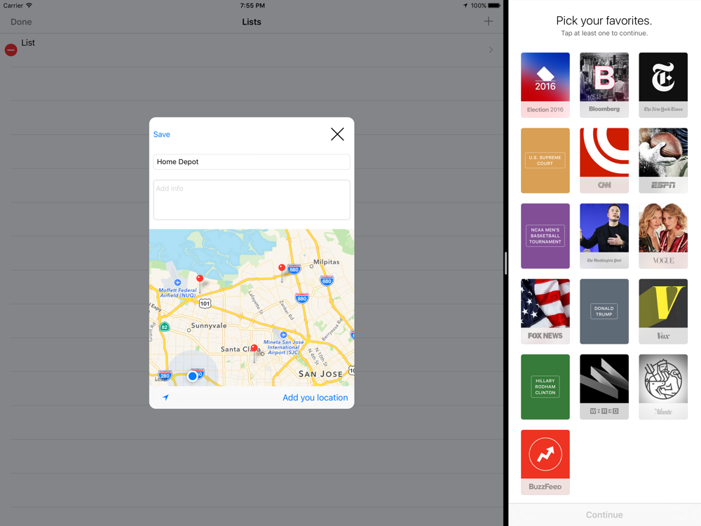Tap the location services arrow in status bar

(465, 6)
